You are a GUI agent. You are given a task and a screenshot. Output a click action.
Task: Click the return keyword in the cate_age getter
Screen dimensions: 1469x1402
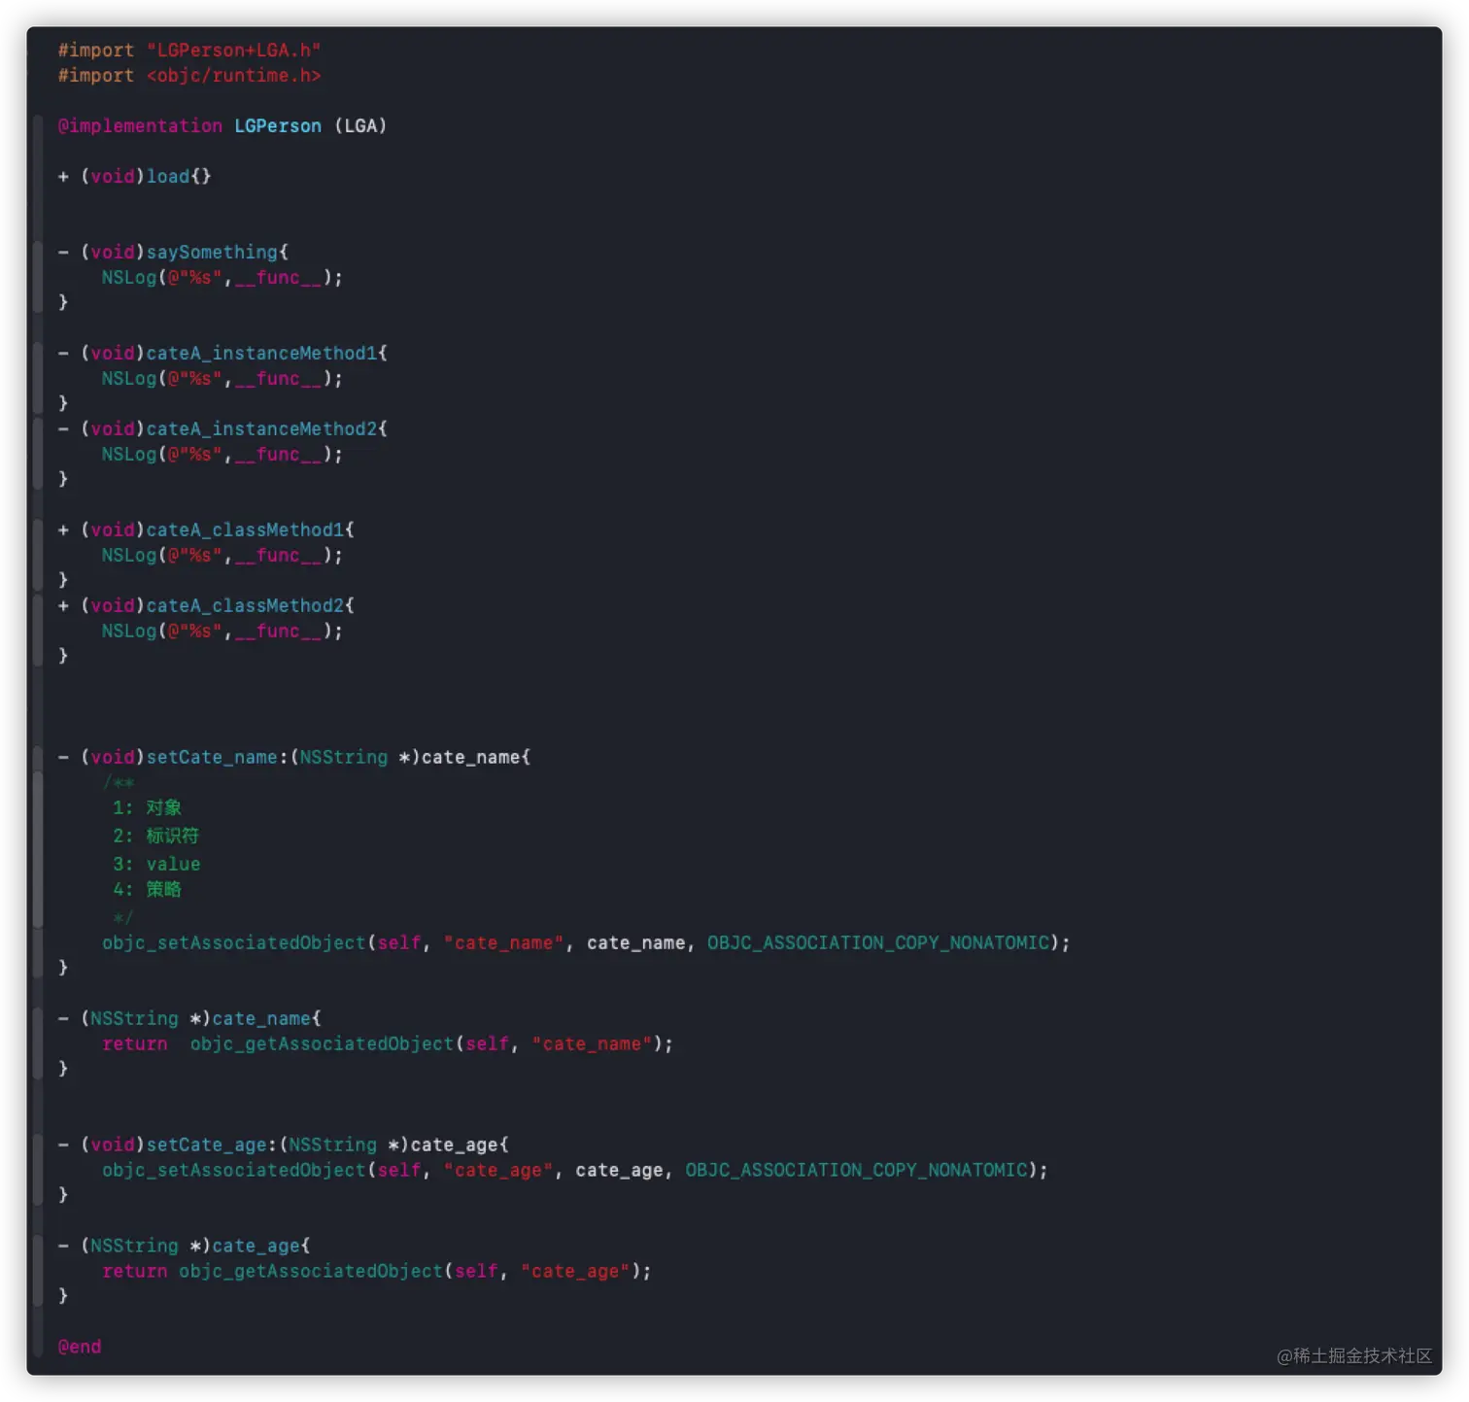click(x=135, y=1272)
